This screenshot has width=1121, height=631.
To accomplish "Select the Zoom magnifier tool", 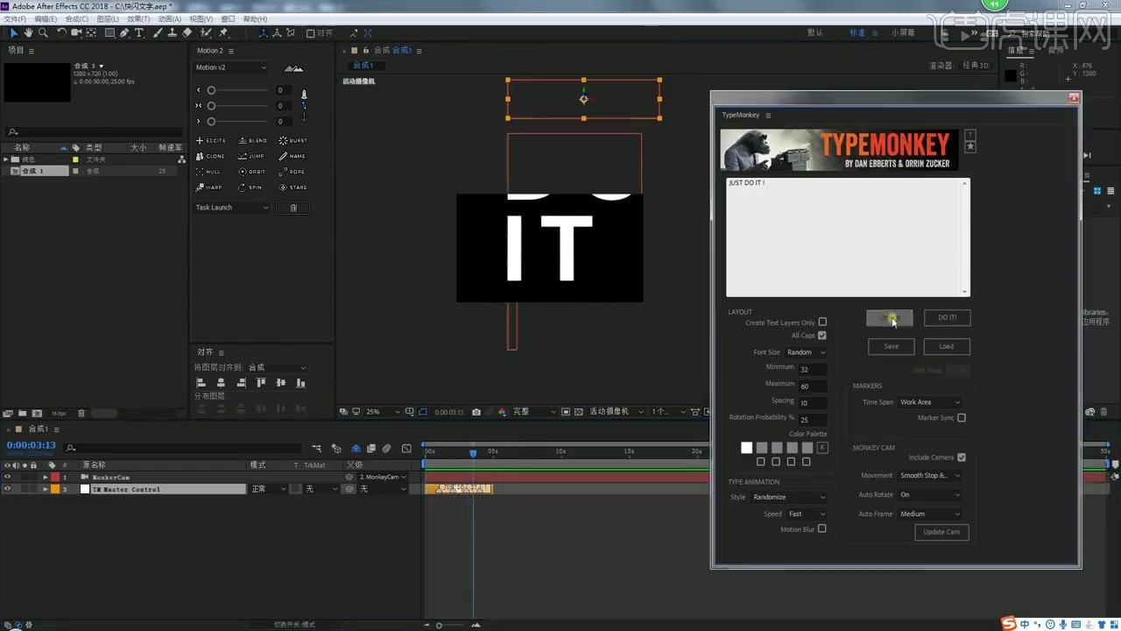I will 43,33.
